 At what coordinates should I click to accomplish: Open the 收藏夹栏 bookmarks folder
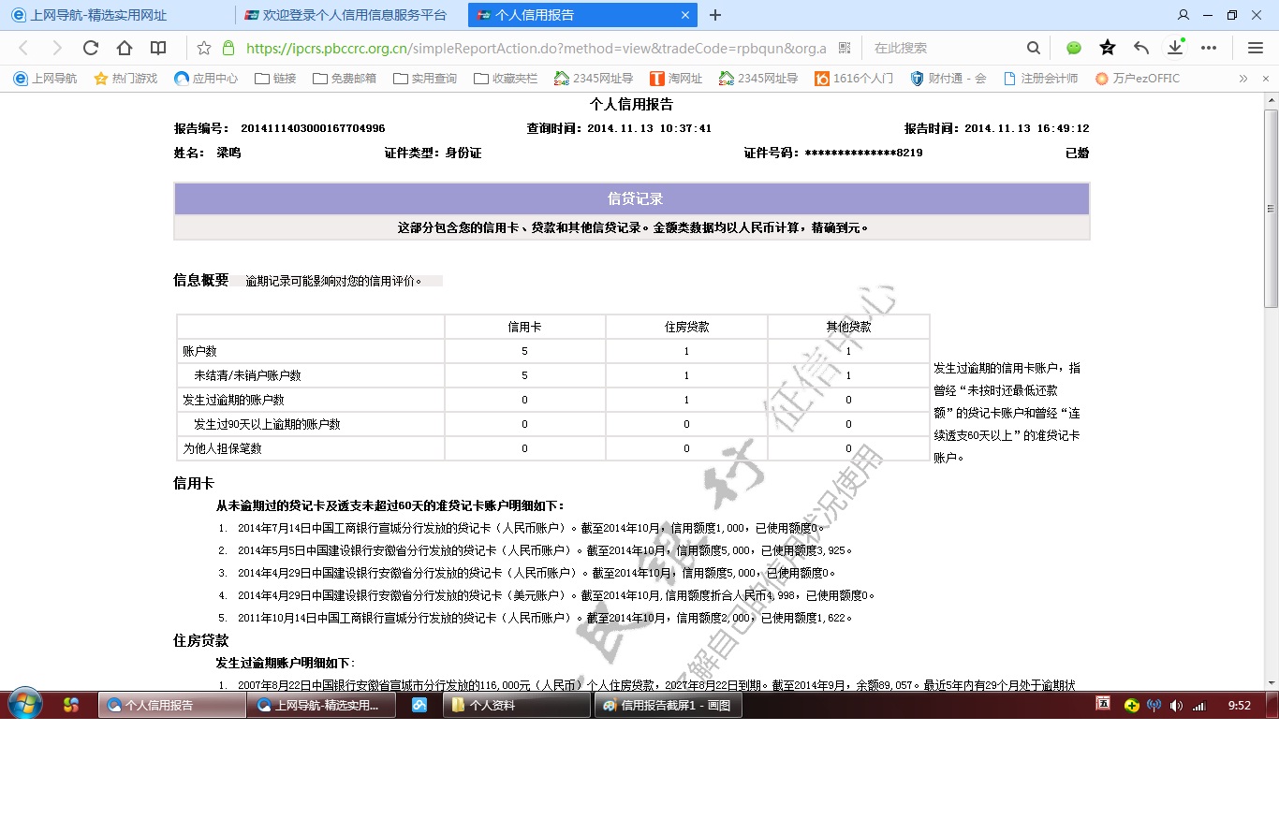click(x=506, y=79)
